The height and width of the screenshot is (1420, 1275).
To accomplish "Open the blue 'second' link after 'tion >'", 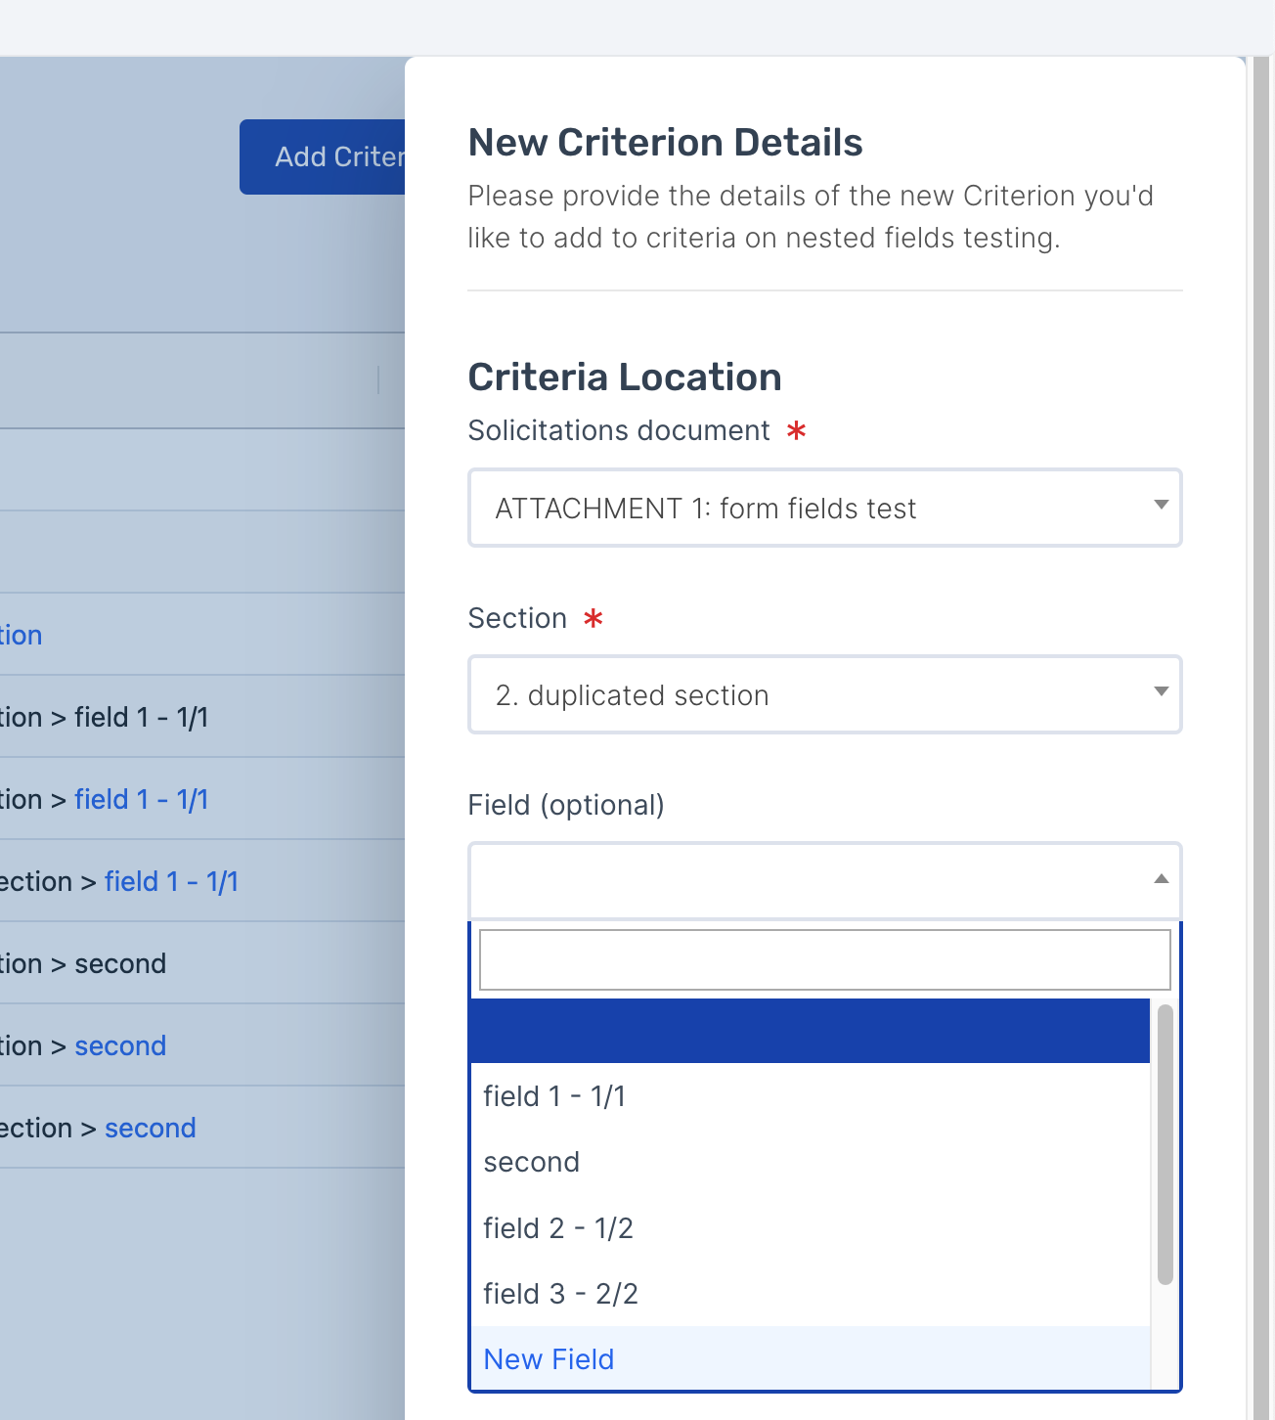I will [x=120, y=1046].
